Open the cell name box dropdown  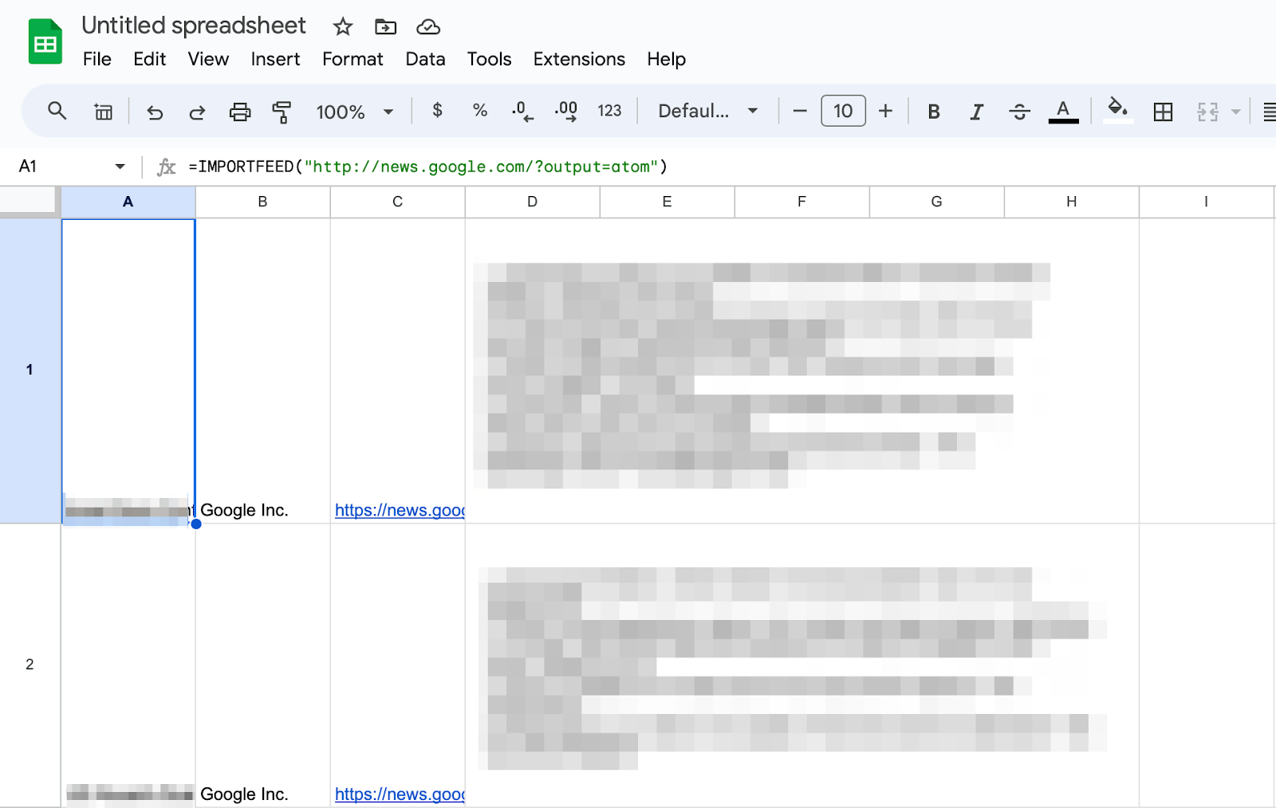point(119,166)
